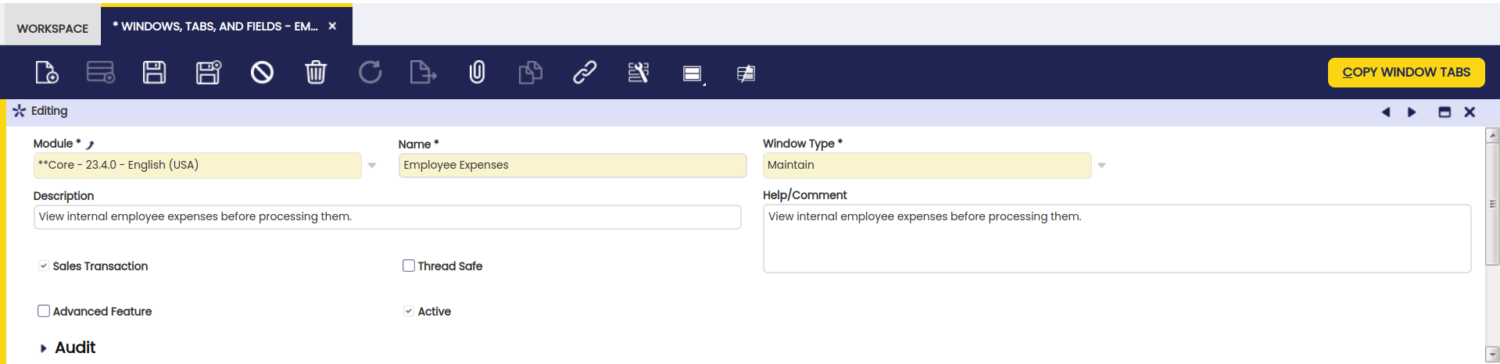Switch to the Workspace tab

point(52,28)
